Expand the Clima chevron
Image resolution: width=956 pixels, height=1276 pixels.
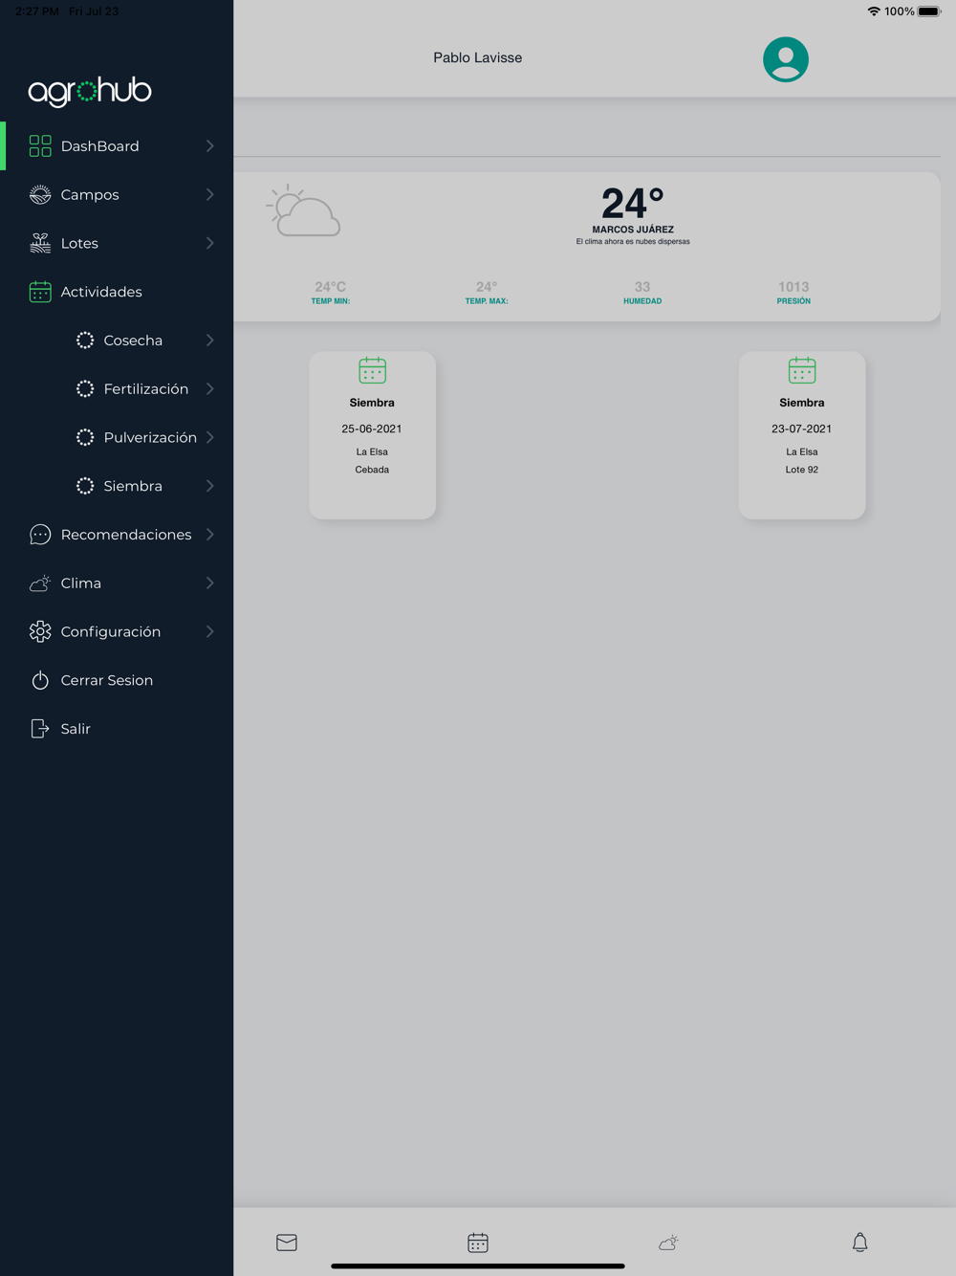point(210,583)
